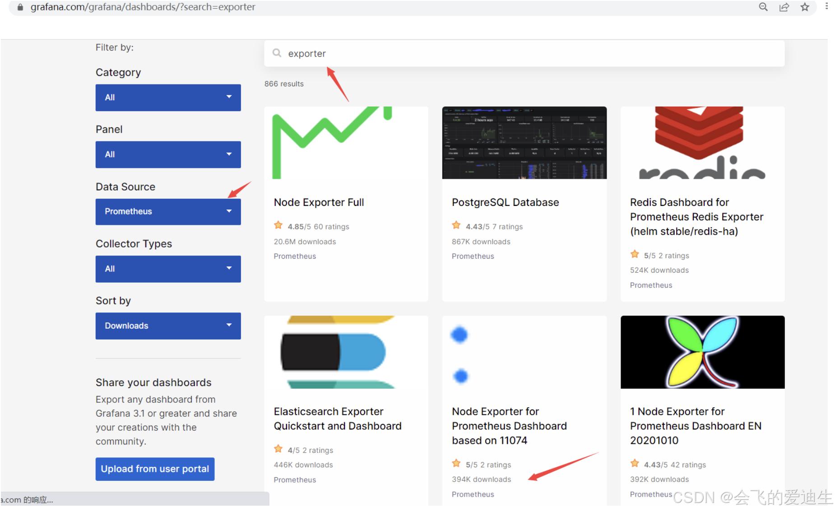Click the Filter by label
The height and width of the screenshot is (512, 835).
tap(115, 47)
